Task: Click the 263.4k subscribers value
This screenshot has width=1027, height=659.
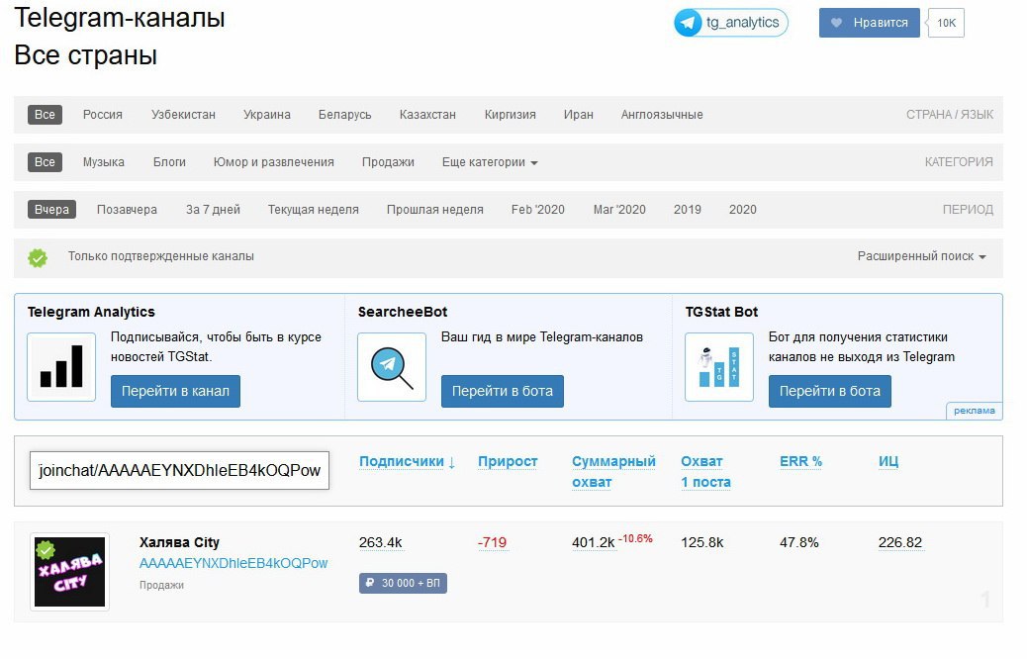Action: pos(380,542)
